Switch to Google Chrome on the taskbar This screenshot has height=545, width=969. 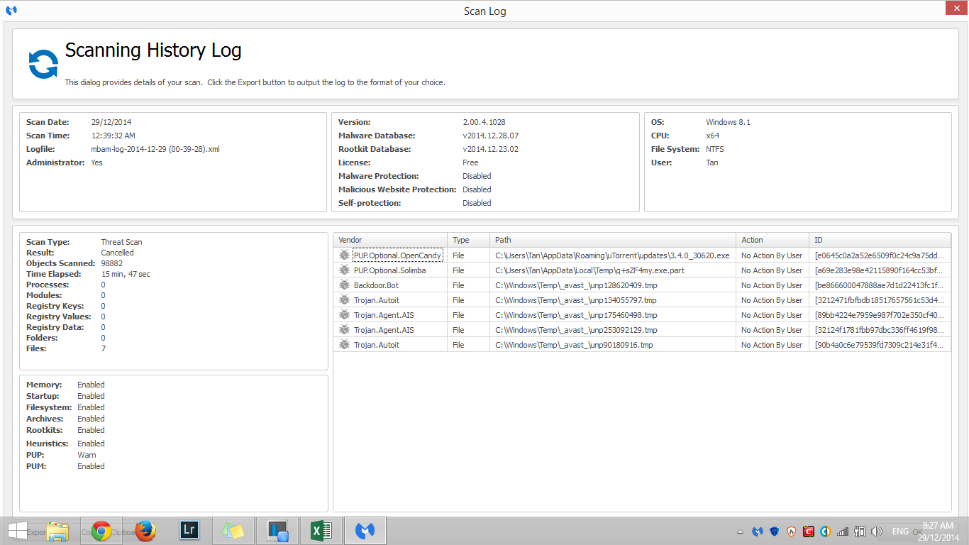pyautogui.click(x=101, y=531)
